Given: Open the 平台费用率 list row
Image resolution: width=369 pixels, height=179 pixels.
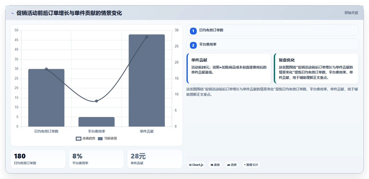Looking at the screenshot, I should pyautogui.click(x=272, y=45).
